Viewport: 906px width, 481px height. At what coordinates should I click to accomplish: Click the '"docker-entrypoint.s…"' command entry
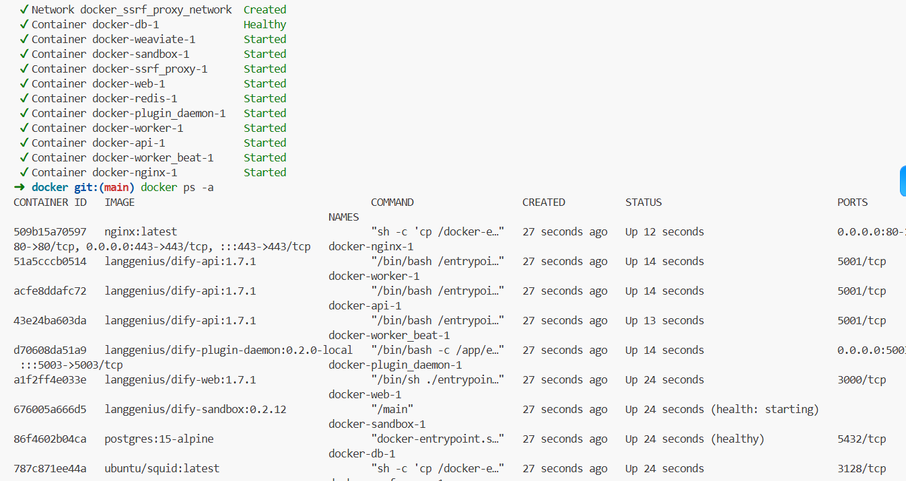pyautogui.click(x=438, y=439)
